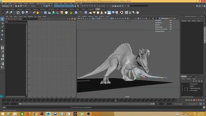Pick the Paint selection tool
Screen dimensions: 206x116
click(x=2, y=27)
